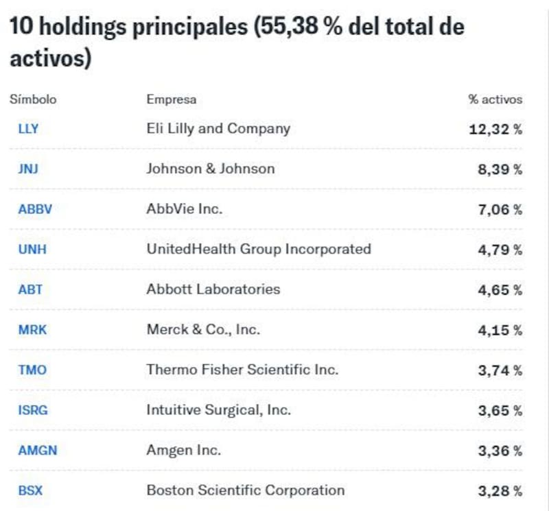Select Thermo Fisher Scientific Inc. name

click(242, 370)
